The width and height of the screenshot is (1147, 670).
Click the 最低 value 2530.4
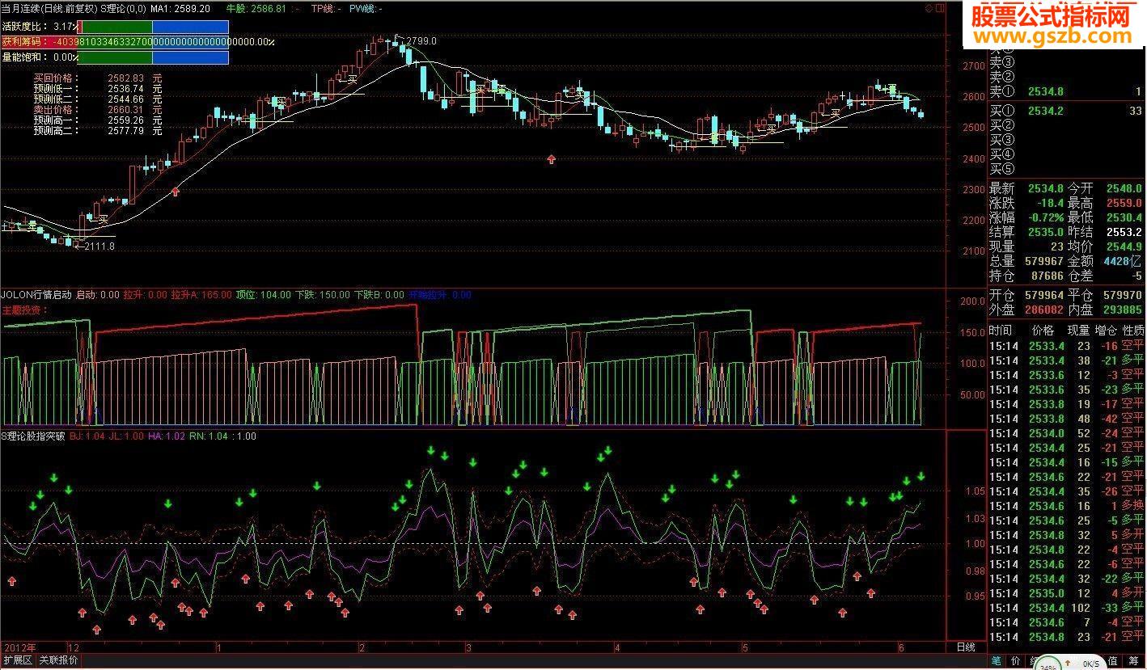click(x=1125, y=217)
